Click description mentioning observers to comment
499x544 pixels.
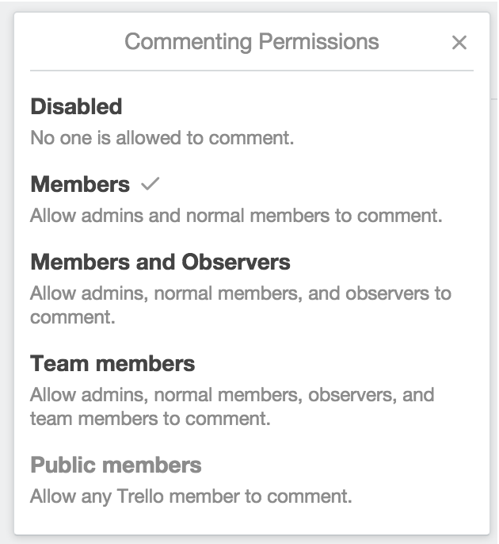(240, 293)
